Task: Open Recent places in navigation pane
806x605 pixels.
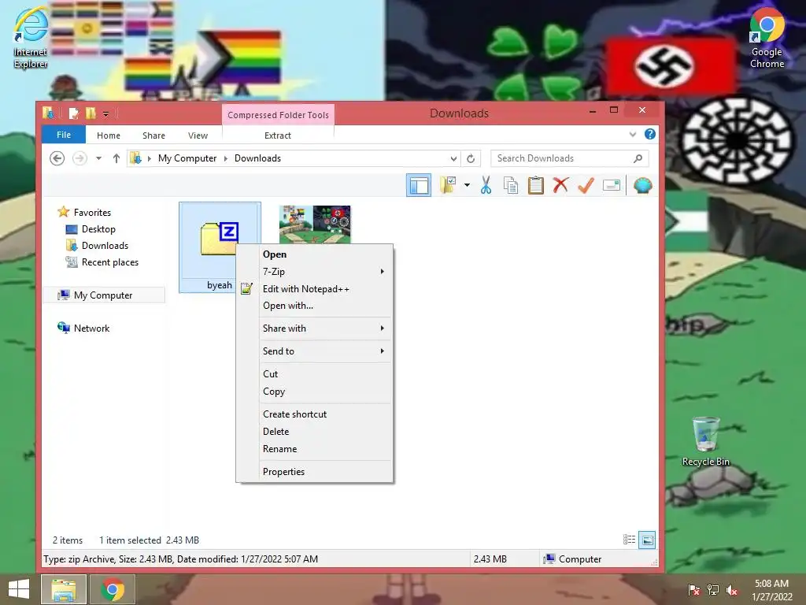Action: [102, 262]
